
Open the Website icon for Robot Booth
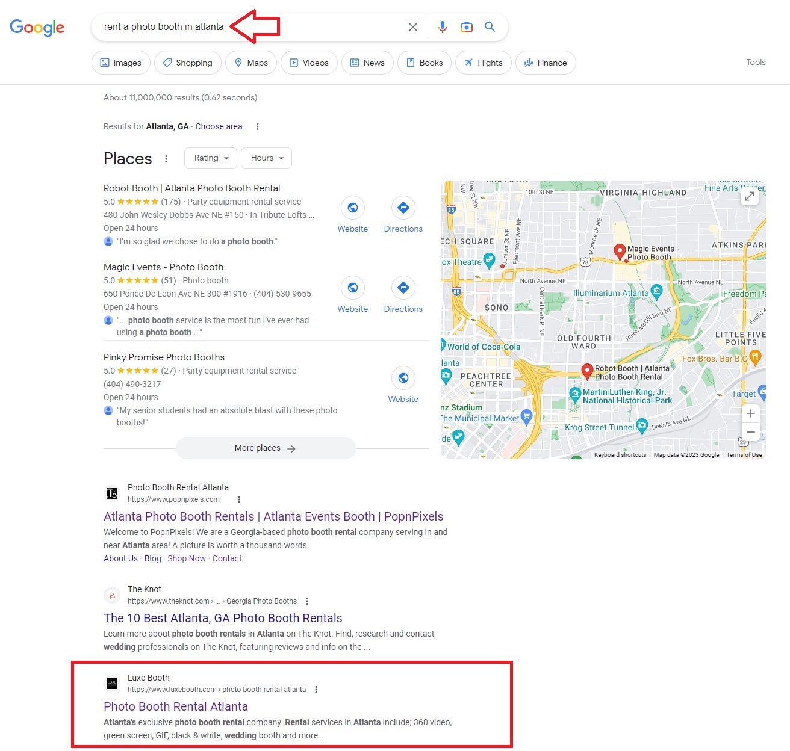click(353, 208)
